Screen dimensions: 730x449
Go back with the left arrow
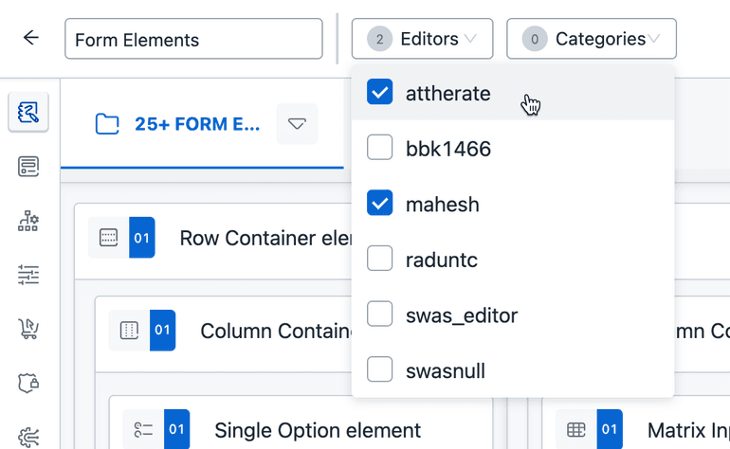tap(30, 38)
